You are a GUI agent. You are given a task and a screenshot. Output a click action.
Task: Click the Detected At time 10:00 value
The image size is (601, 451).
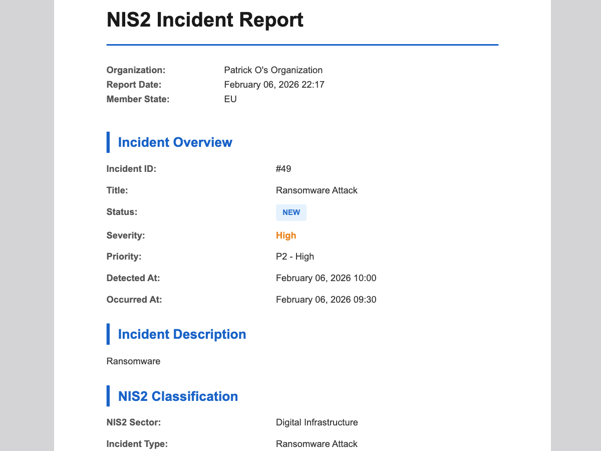coord(326,278)
